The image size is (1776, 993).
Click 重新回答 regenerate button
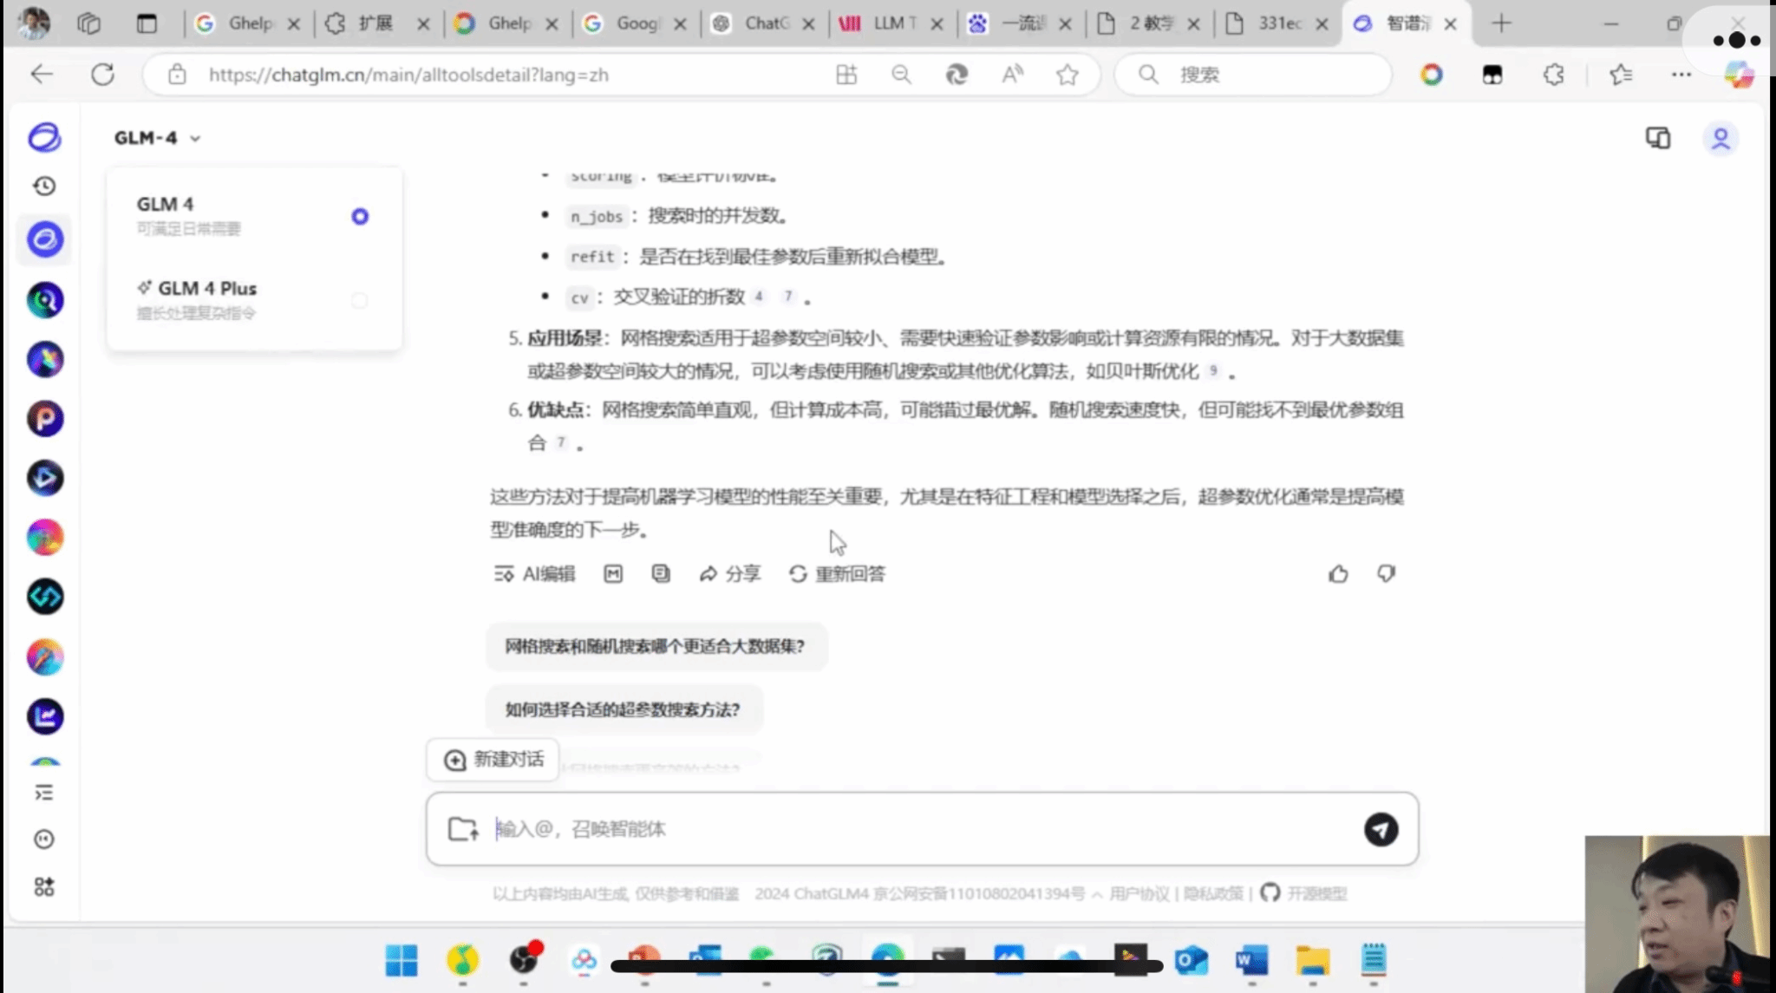coord(837,574)
